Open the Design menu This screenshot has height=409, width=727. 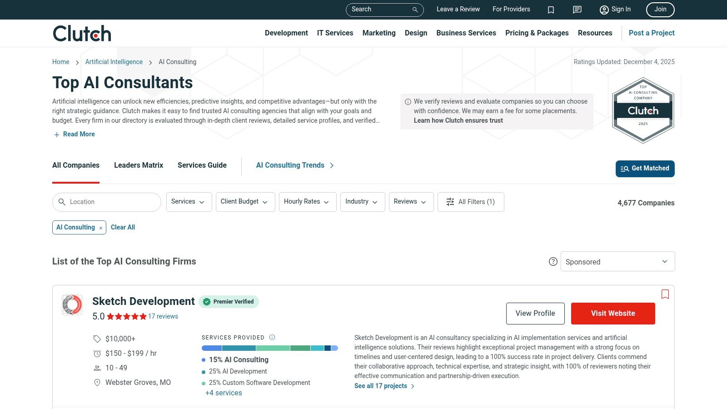point(416,33)
